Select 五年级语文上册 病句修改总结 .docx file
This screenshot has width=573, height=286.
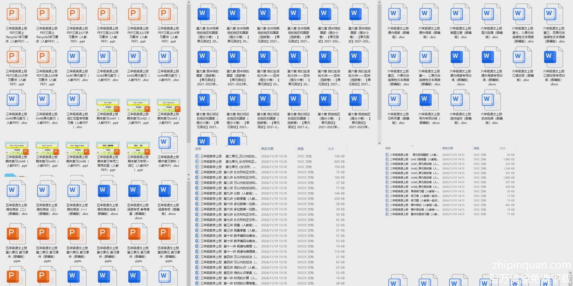107,191
